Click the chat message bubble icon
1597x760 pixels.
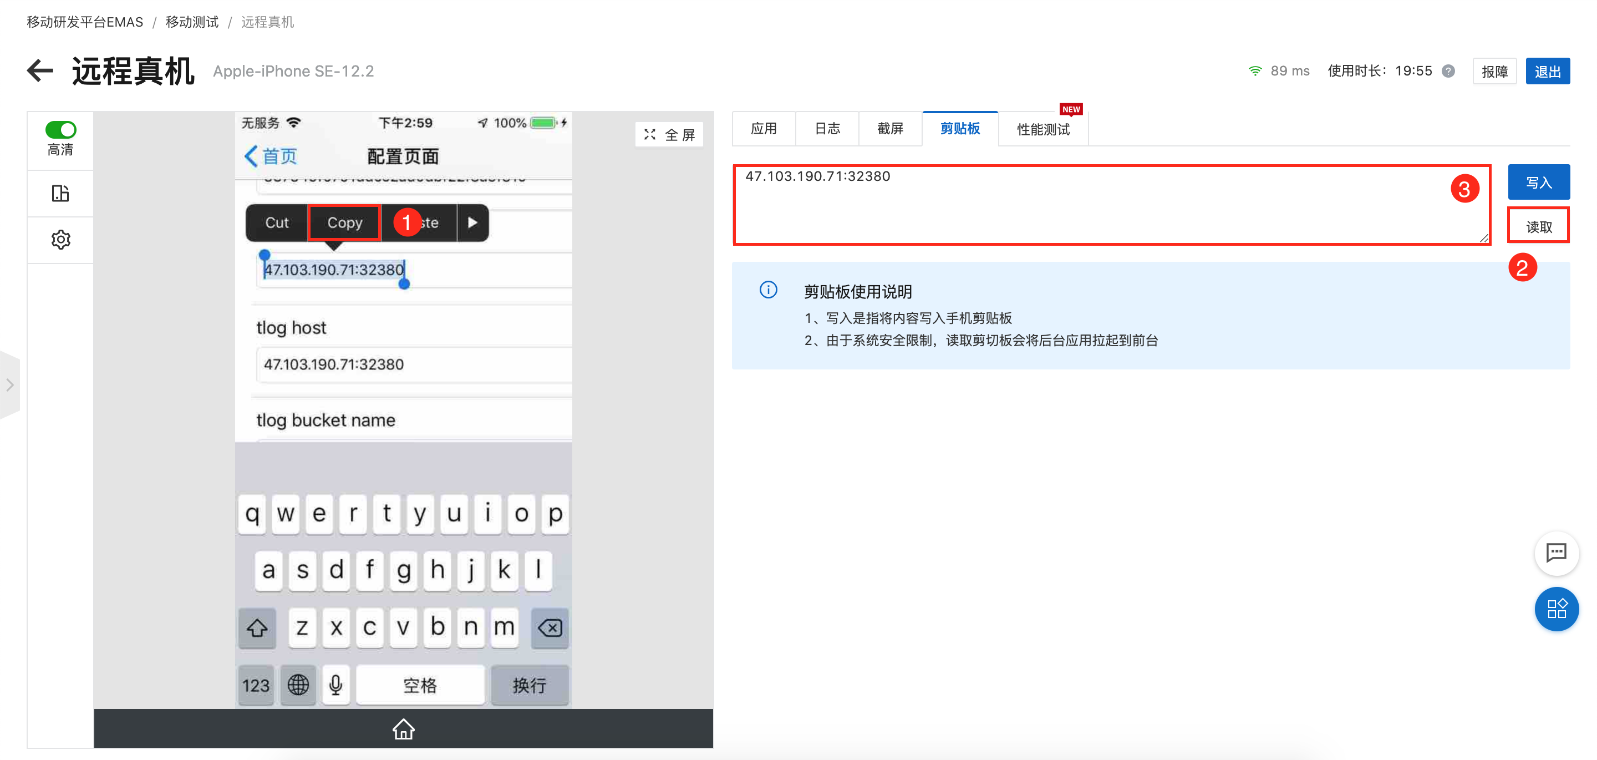pyautogui.click(x=1555, y=553)
